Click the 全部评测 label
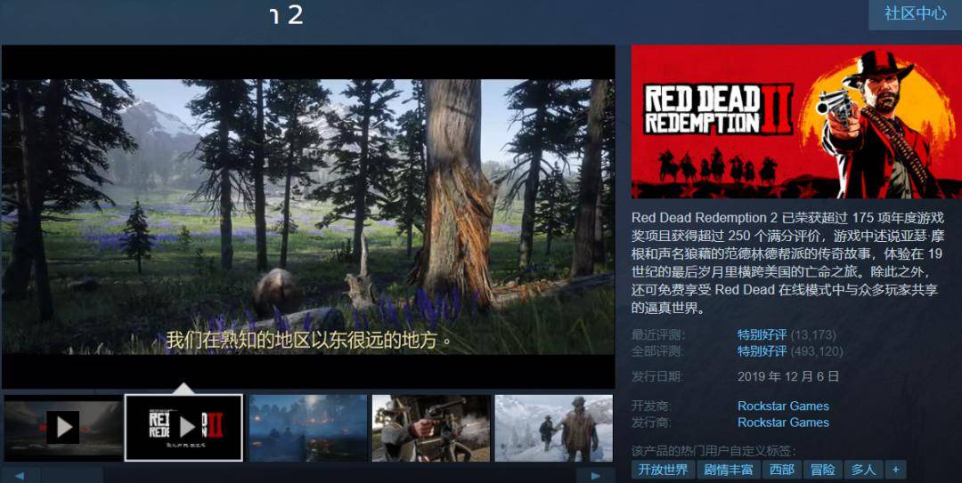Screen dimensions: 962x483 point(659,351)
